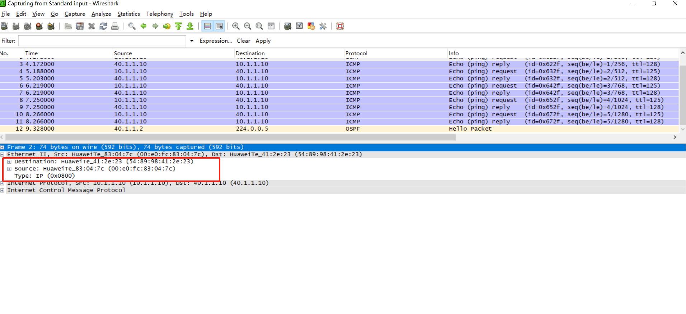Find a packet with magnifier icon
Image resolution: width=686 pixels, height=314 pixels.
coord(132,26)
